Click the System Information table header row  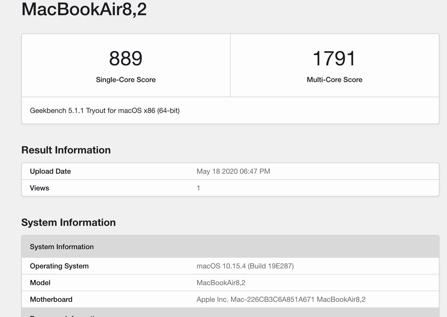point(230,247)
